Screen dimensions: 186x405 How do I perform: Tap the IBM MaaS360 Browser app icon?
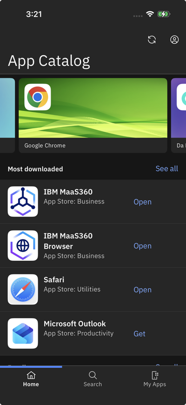23,245
